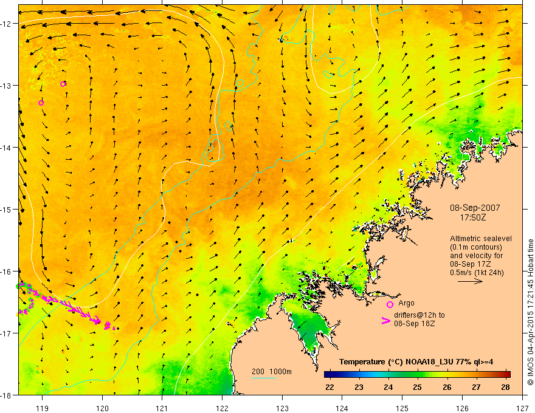Click the 'drifters@12h to' legend text

419,315
